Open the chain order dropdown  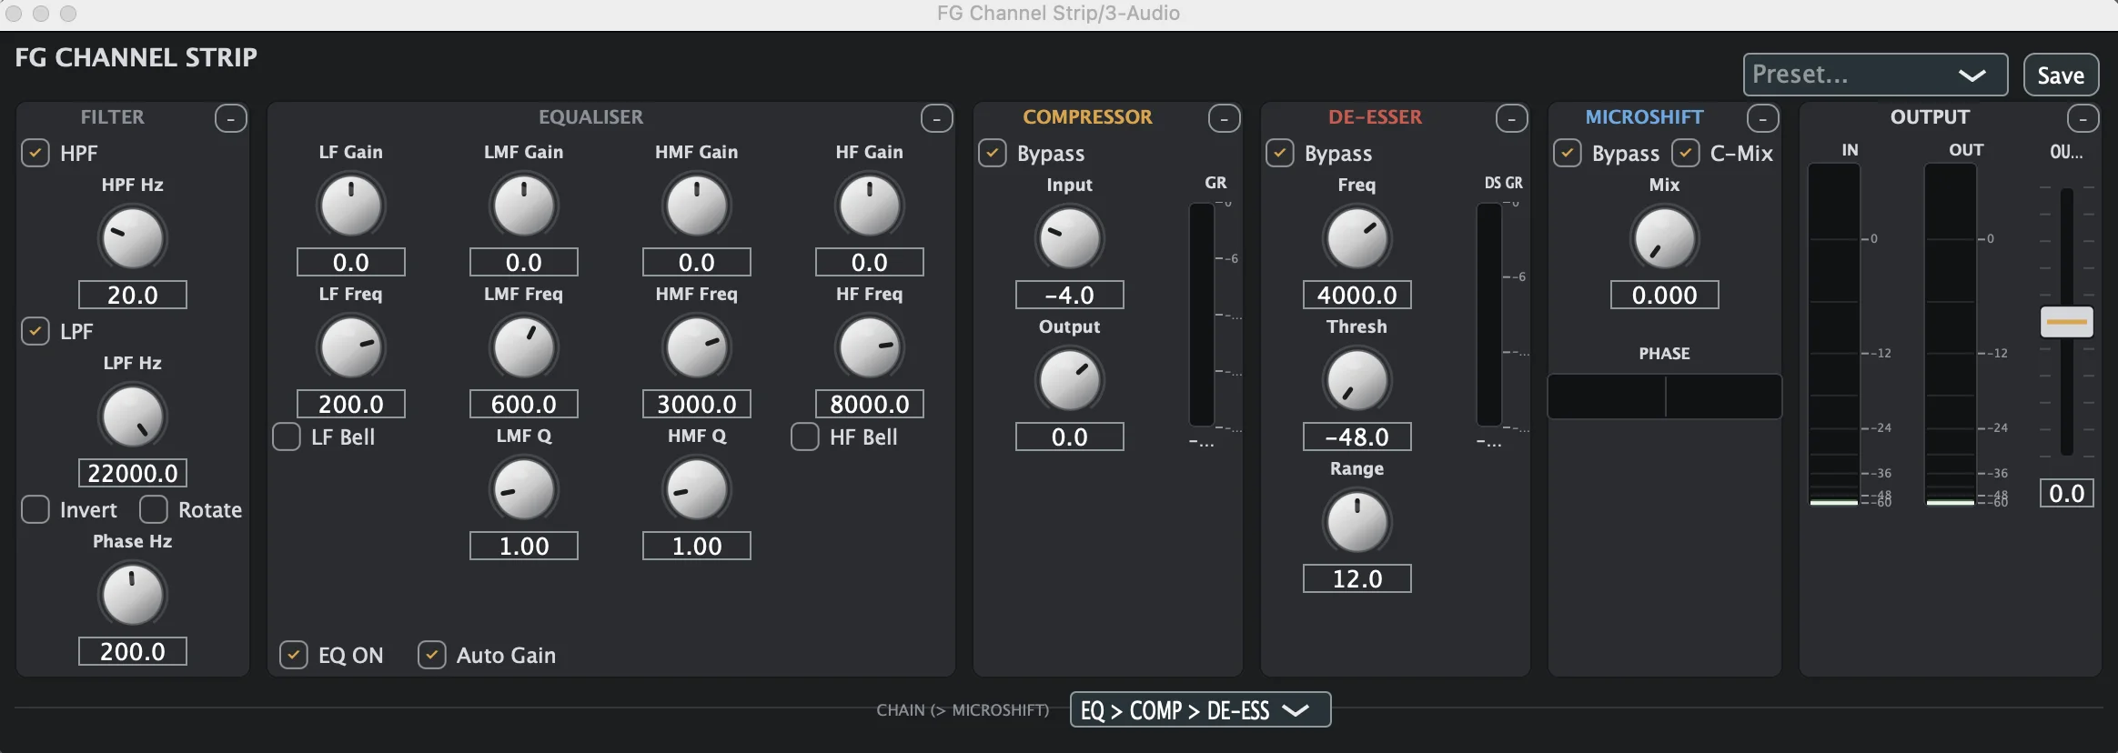click(x=1200, y=709)
